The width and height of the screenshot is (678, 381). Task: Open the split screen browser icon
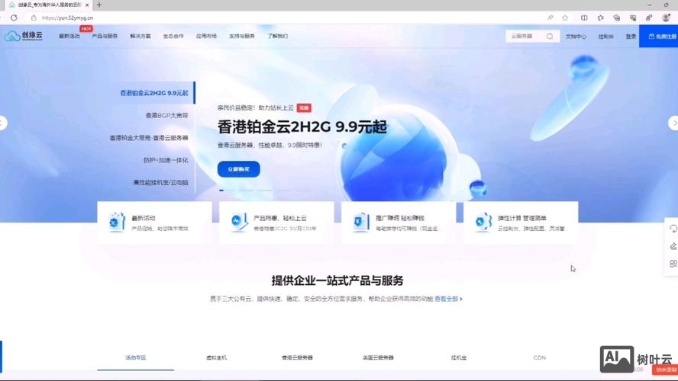click(584, 18)
